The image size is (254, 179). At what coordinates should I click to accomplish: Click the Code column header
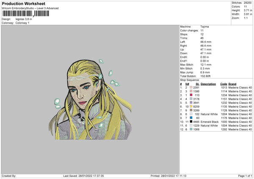coord(224,84)
